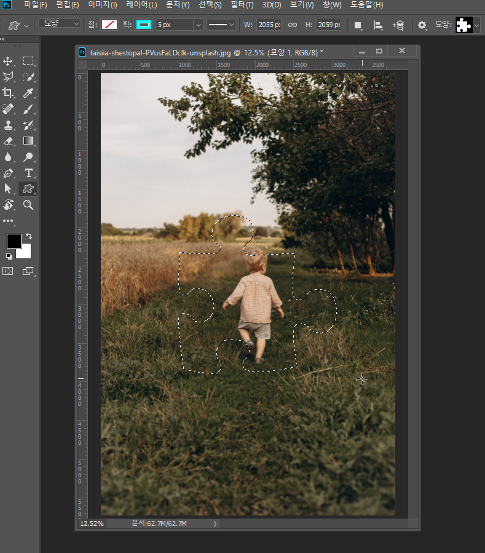
Task: Open path arrangement options
Action: (398, 25)
